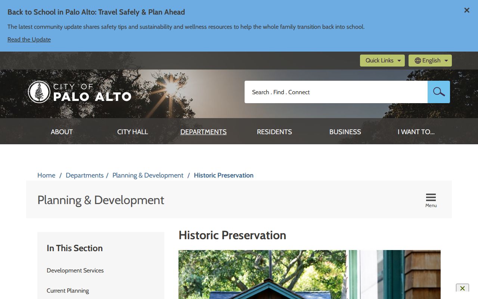Click Planning & Development breadcrumb link

148,175
